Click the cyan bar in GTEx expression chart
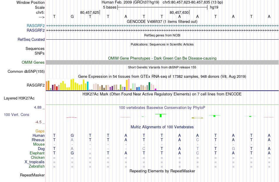This screenshot has height=182, width=279. click(88, 86)
